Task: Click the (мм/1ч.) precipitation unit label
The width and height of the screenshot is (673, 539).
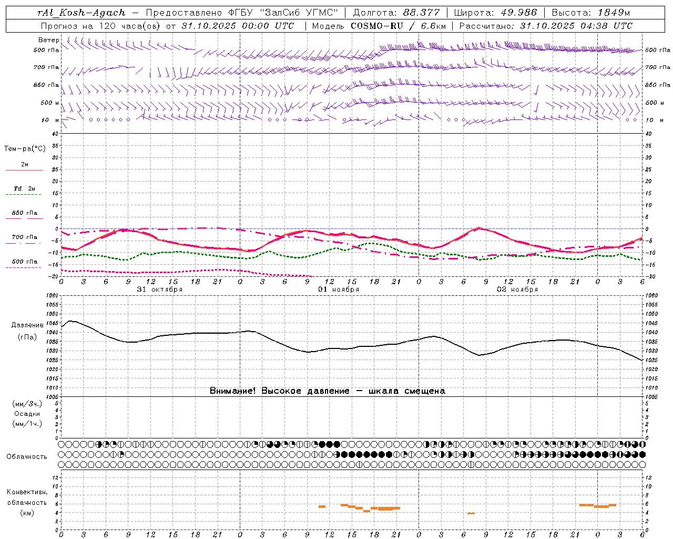Action: (27, 424)
